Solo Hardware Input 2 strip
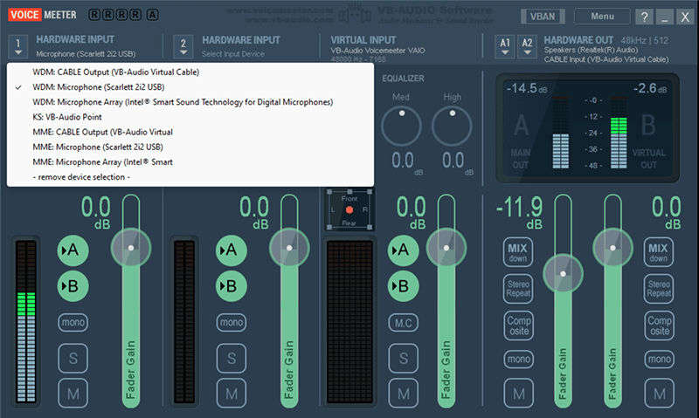 tap(231, 358)
